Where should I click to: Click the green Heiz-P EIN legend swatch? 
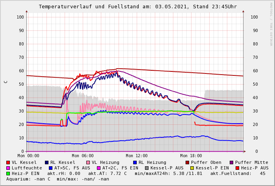click(8, 173)
